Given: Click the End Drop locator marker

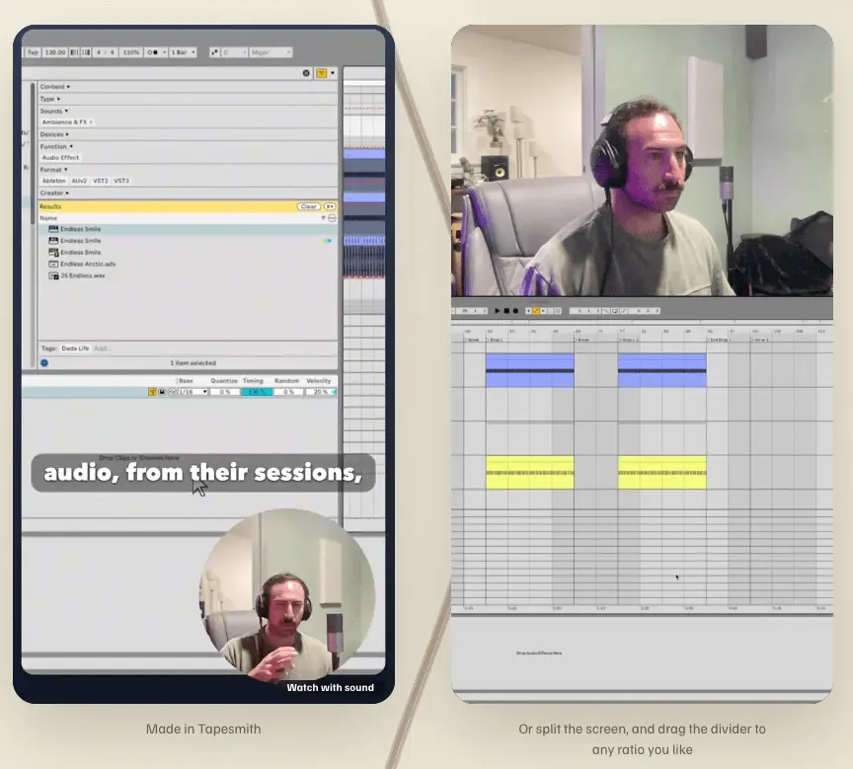Looking at the screenshot, I should [x=719, y=340].
